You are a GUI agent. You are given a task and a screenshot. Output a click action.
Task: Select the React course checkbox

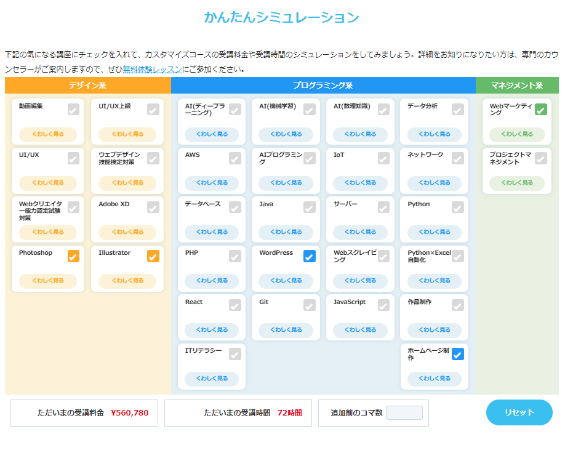(x=235, y=305)
